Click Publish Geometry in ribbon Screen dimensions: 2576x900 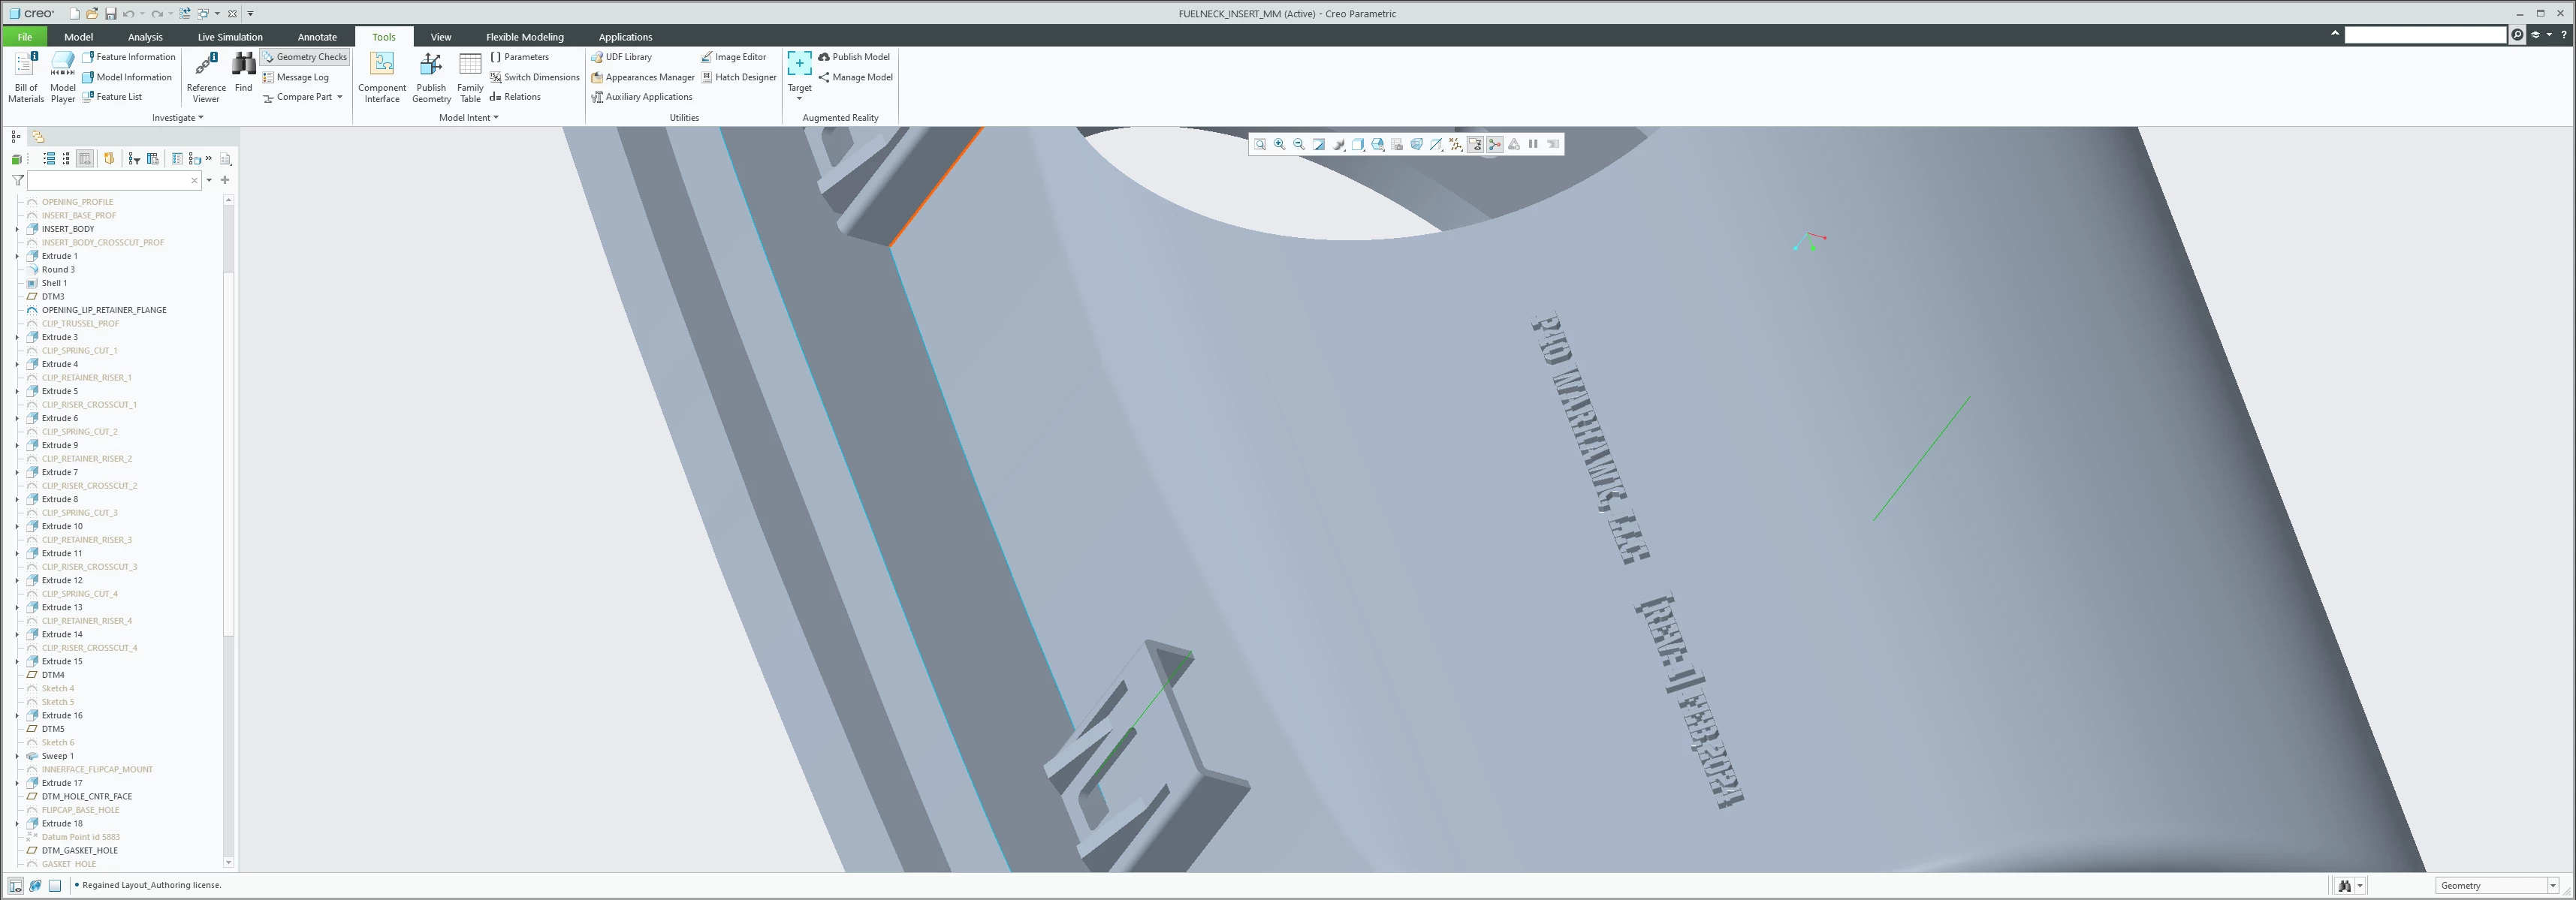point(431,76)
